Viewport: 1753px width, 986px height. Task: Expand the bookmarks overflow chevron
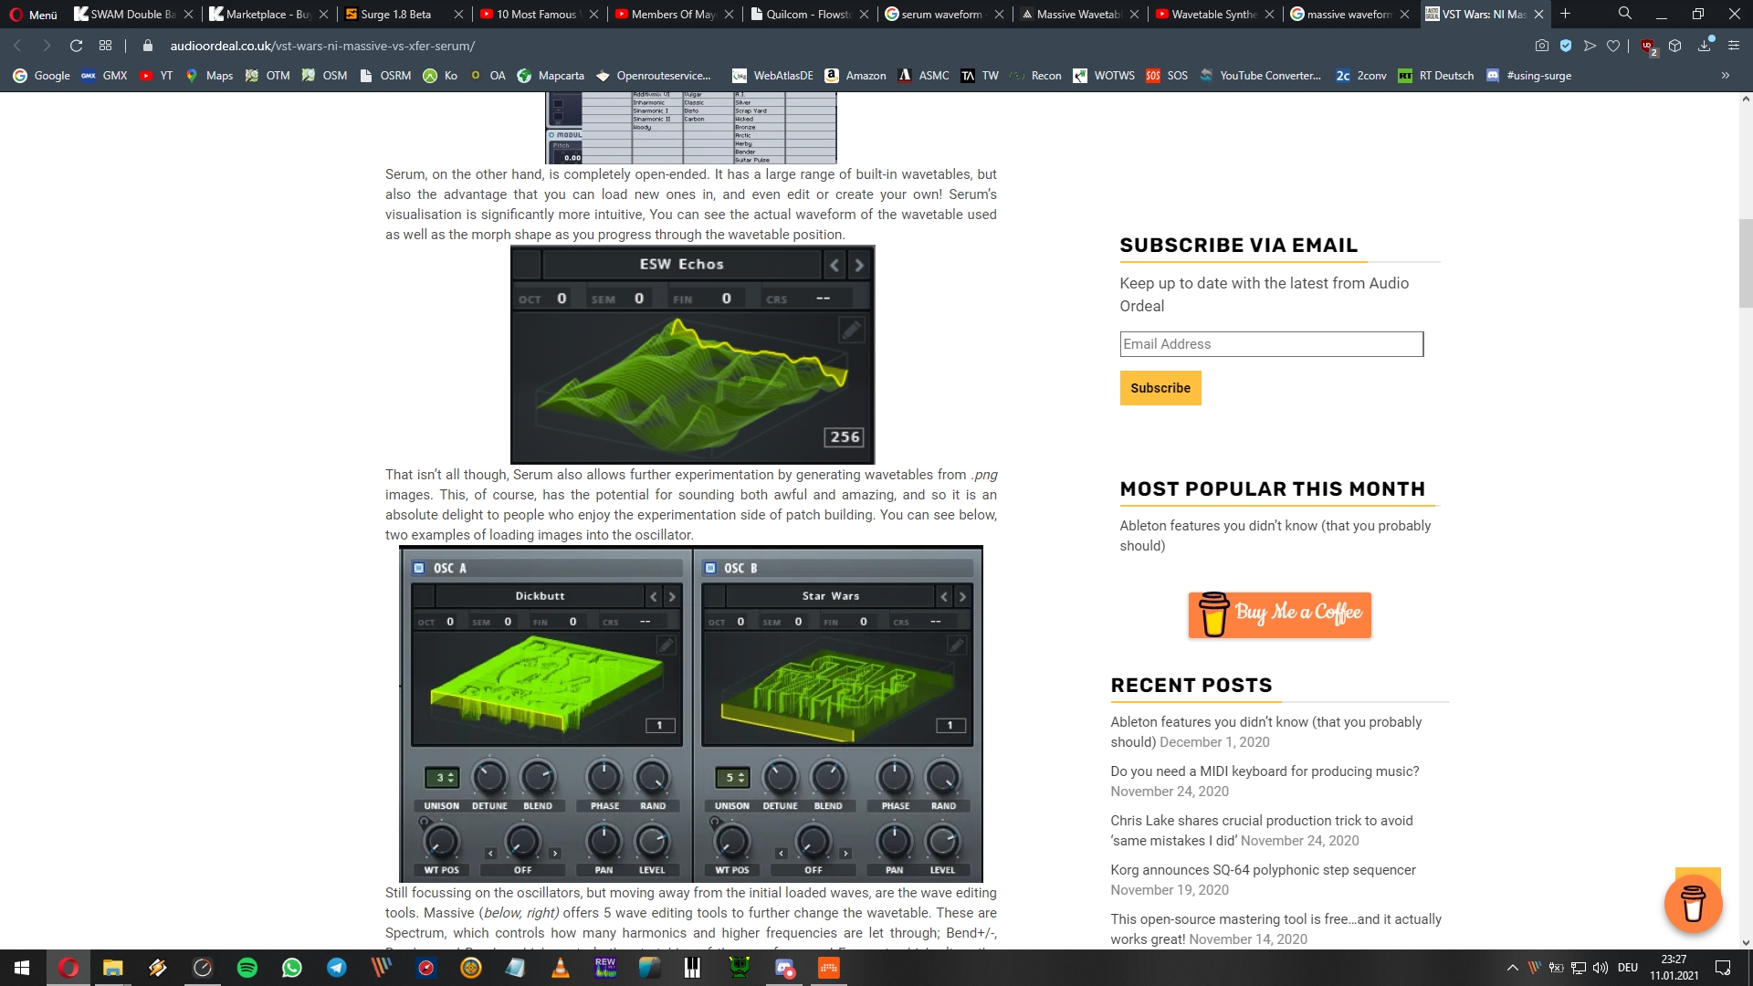click(1725, 76)
